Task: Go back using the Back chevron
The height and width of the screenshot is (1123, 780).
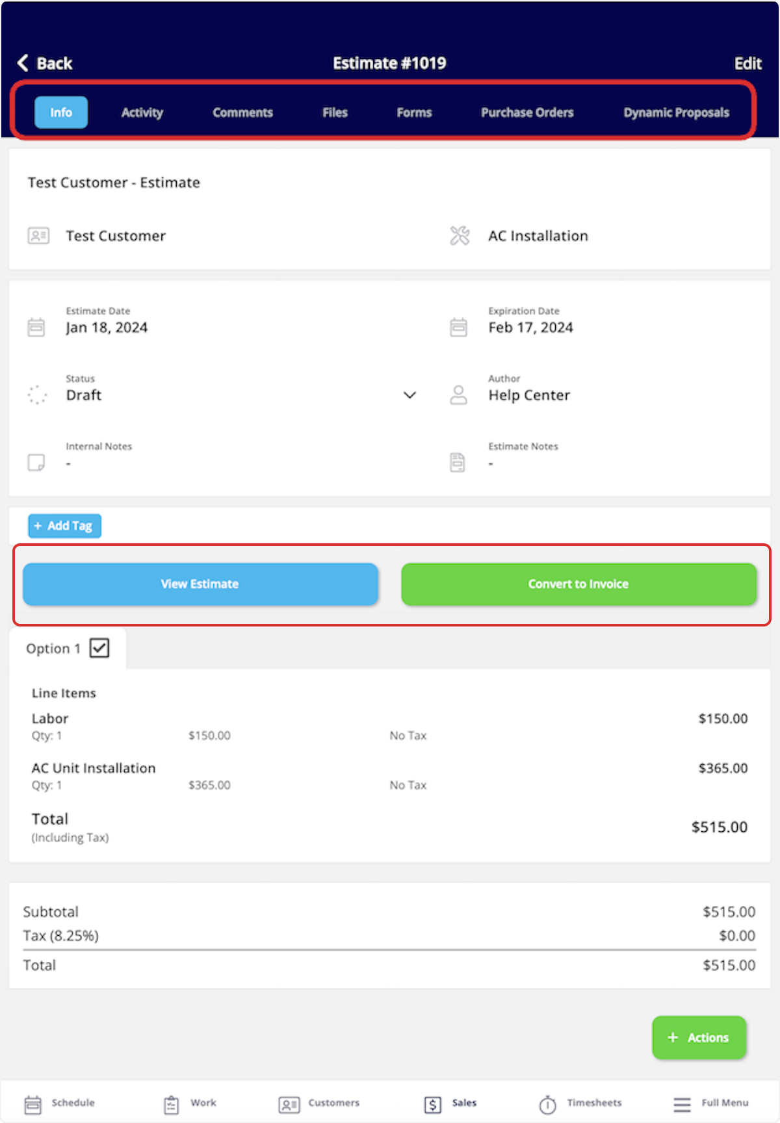Action: coord(23,62)
